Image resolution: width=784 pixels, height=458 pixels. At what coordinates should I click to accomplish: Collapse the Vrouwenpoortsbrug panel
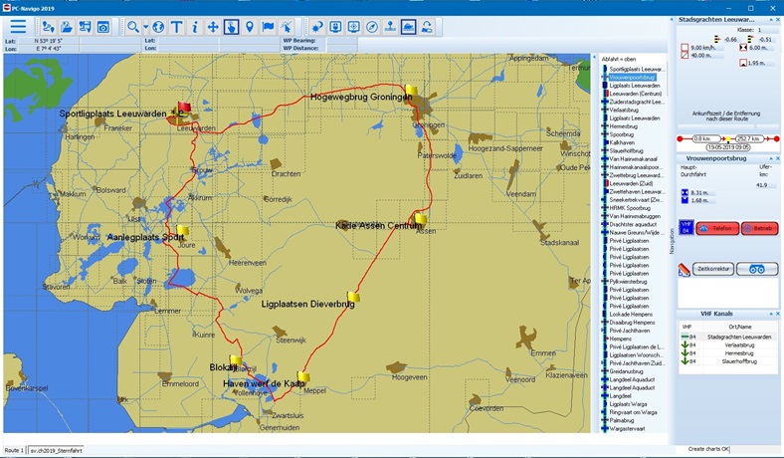[769, 158]
